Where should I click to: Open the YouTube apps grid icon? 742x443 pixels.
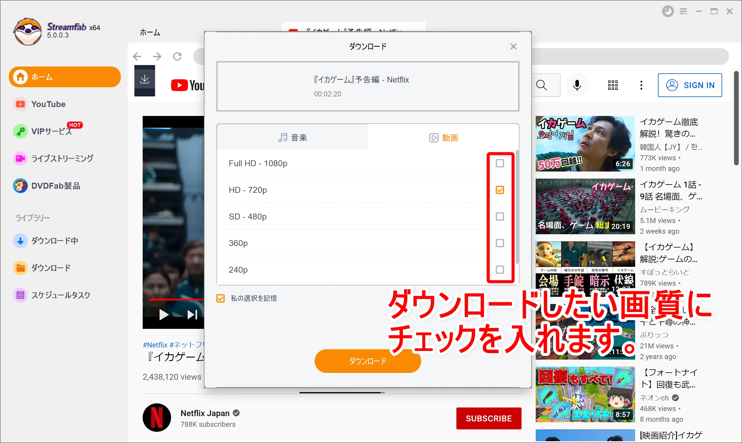coord(613,85)
